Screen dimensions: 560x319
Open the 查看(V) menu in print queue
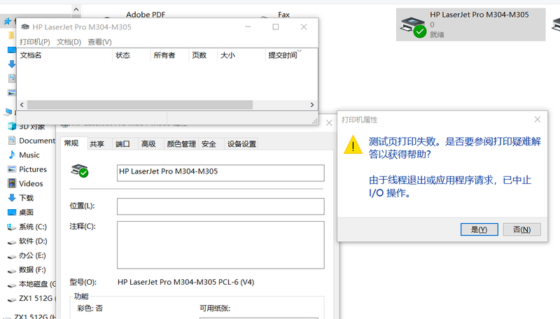coord(99,42)
